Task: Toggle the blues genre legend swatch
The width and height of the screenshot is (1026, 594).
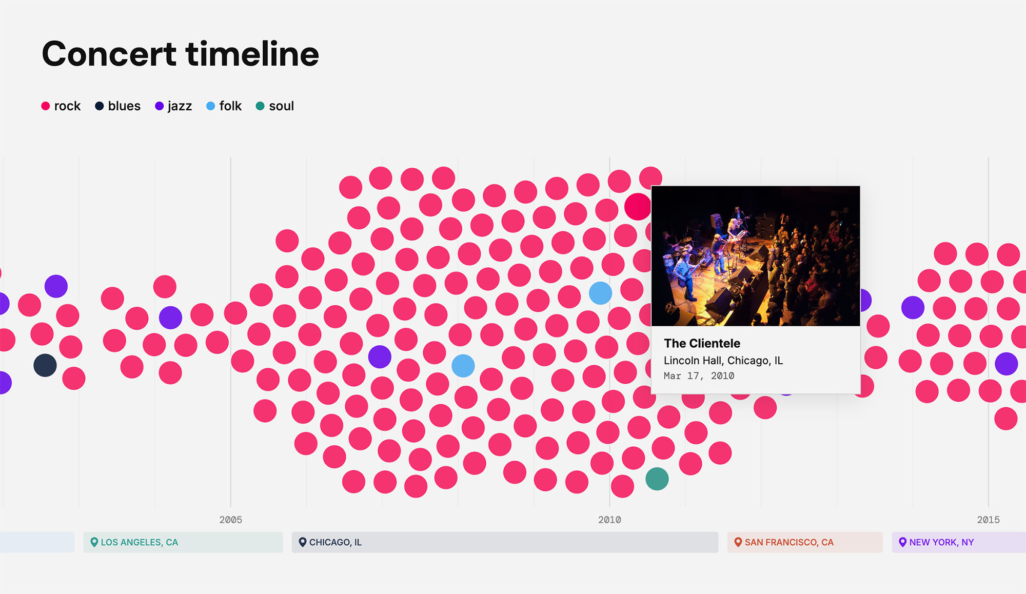Action: coord(100,106)
